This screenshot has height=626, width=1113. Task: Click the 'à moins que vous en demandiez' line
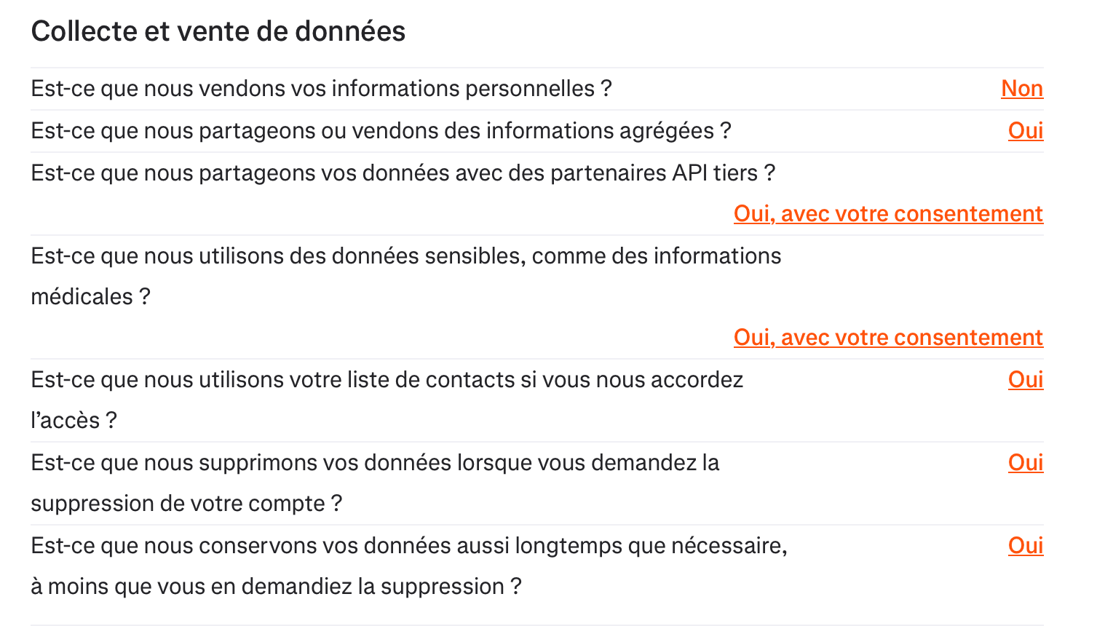coord(276,587)
